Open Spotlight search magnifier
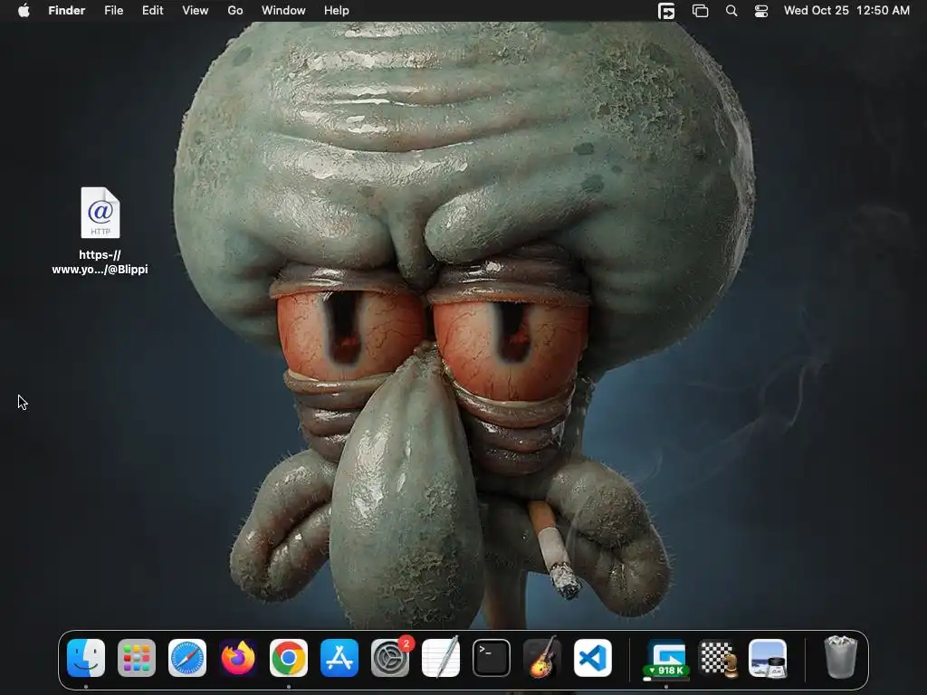Viewport: 927px width, 695px height. click(x=731, y=11)
